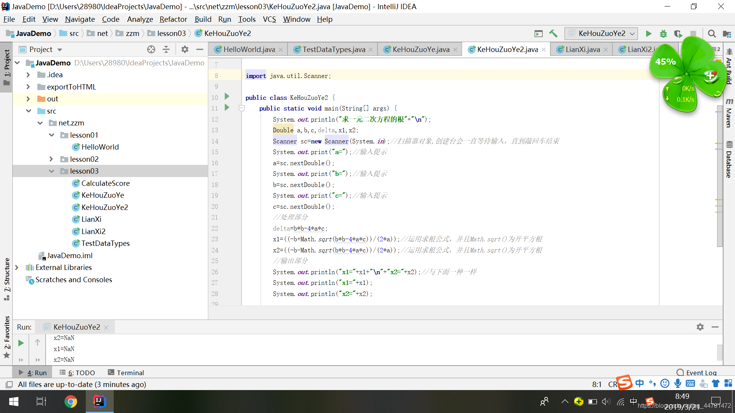Screen dimensions: 735x413
Task: Open the terminal-like toolbar window icon
Action: click(539, 34)
